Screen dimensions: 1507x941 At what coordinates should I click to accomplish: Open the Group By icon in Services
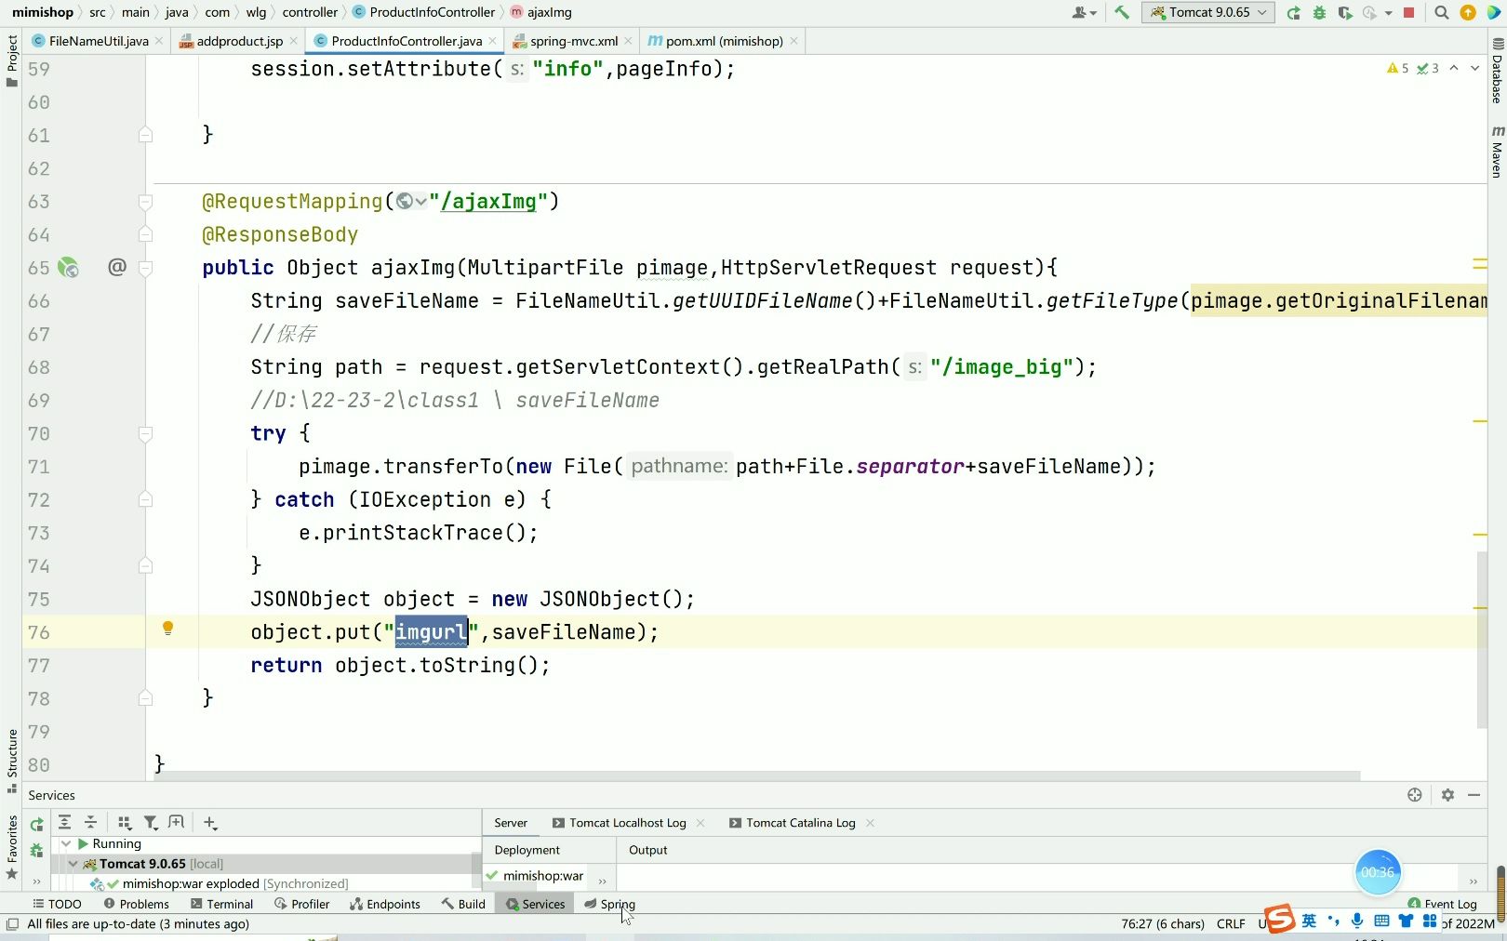pyautogui.click(x=124, y=822)
